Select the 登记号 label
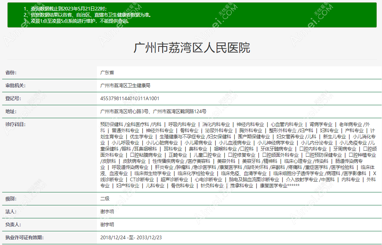 click(x=13, y=98)
